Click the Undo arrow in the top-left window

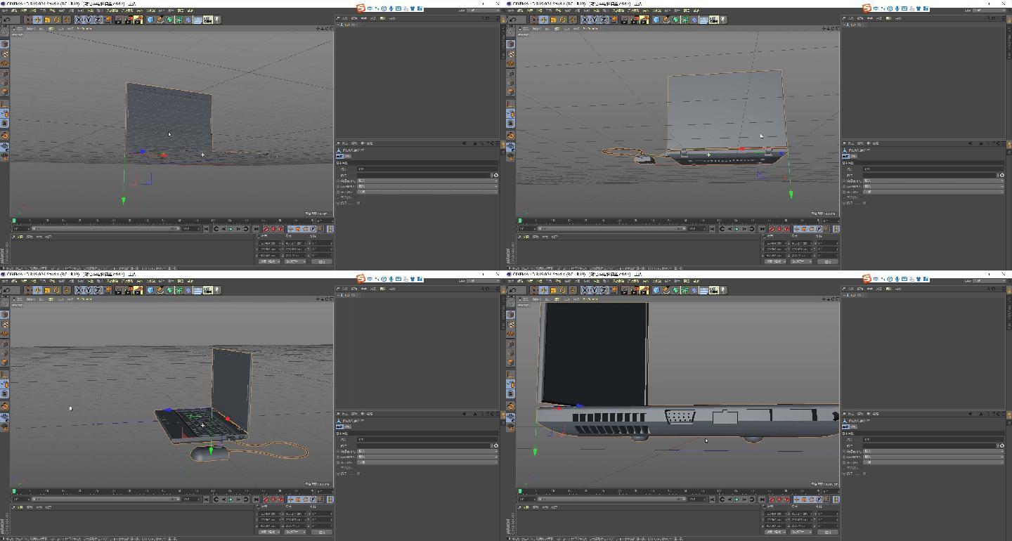[x=7, y=20]
